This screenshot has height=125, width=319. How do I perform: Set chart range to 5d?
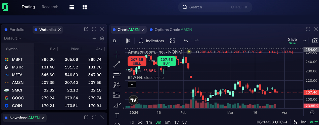click(140, 122)
